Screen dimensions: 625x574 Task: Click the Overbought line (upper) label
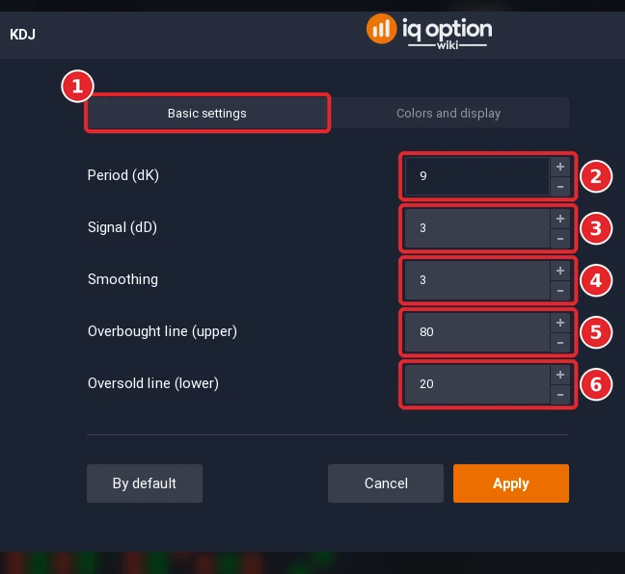coord(162,331)
